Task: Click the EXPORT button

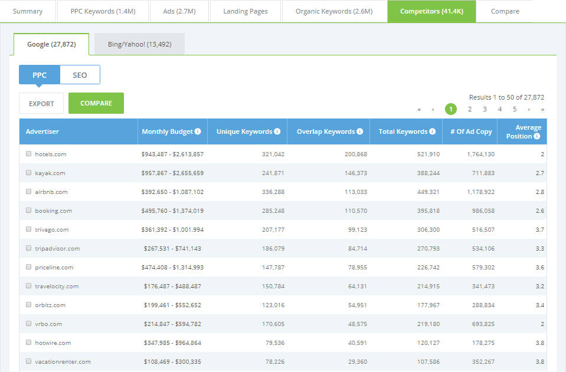Action: tap(41, 103)
